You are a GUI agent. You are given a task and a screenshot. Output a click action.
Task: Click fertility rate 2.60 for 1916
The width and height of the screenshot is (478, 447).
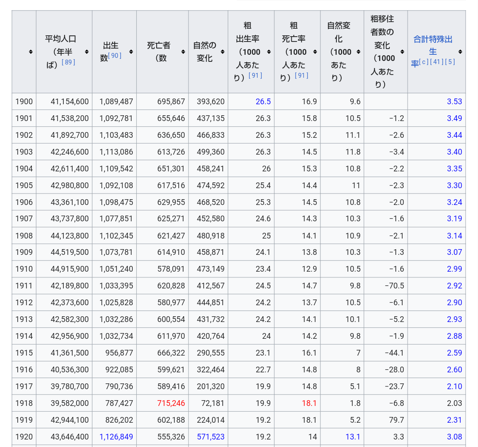click(x=455, y=370)
